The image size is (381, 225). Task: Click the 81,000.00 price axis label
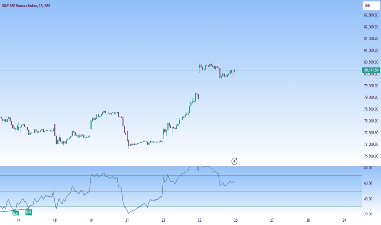(x=371, y=50)
